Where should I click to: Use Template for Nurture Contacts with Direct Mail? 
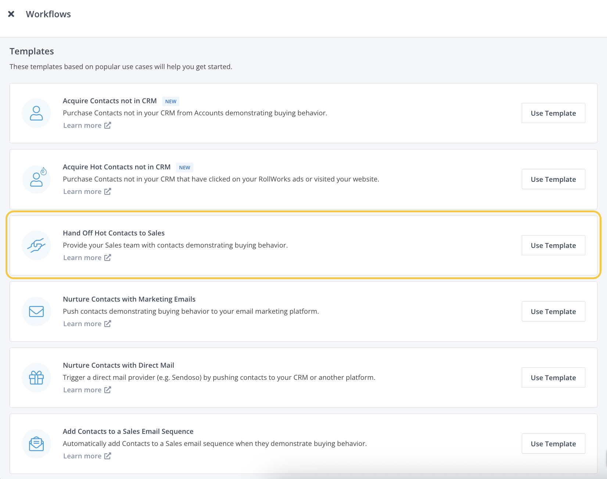(553, 377)
